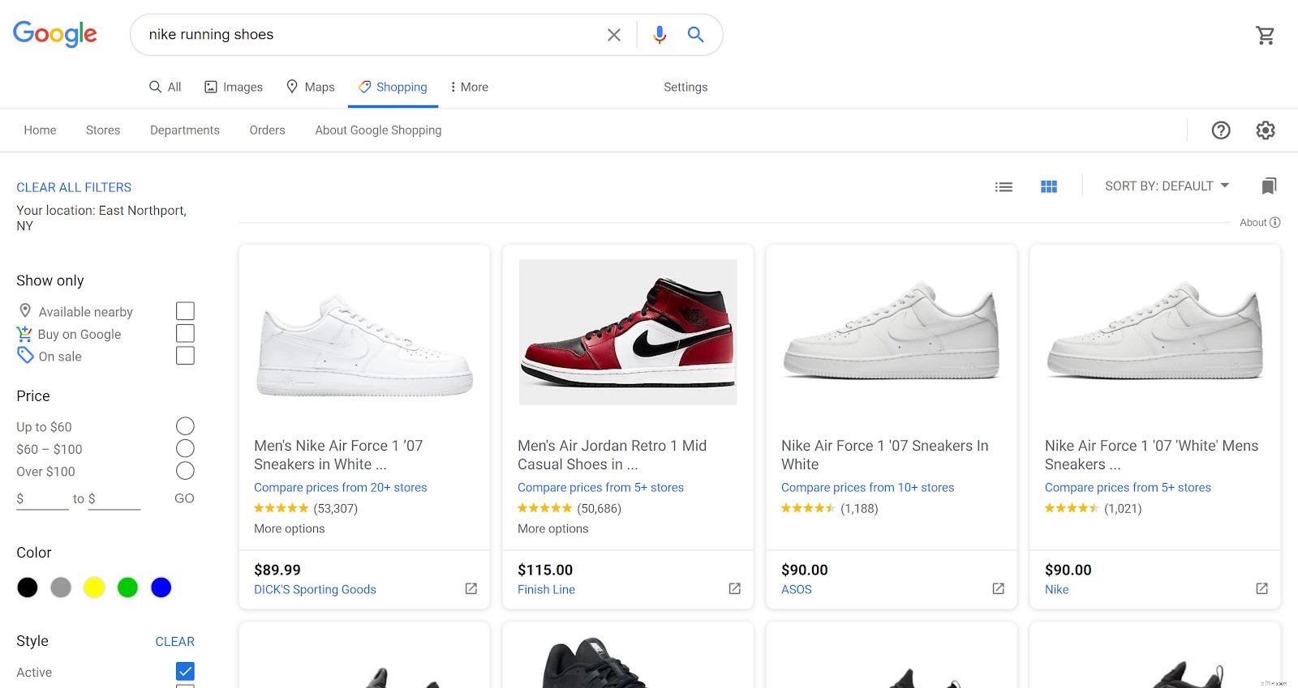The height and width of the screenshot is (688, 1298).
Task: Open search Settings
Action: [x=686, y=87]
